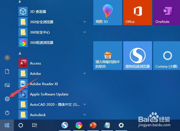
Task: Click the 360安全浏览器 folder icon
Action: (x=23, y=22)
